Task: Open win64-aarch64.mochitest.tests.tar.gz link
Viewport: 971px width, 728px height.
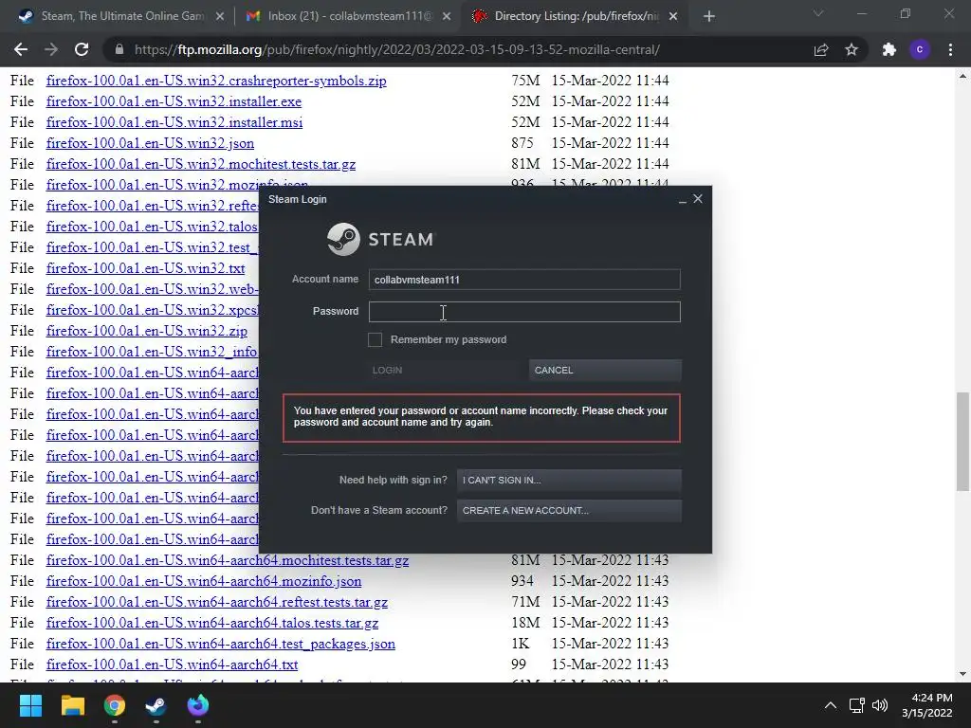Action: click(228, 560)
